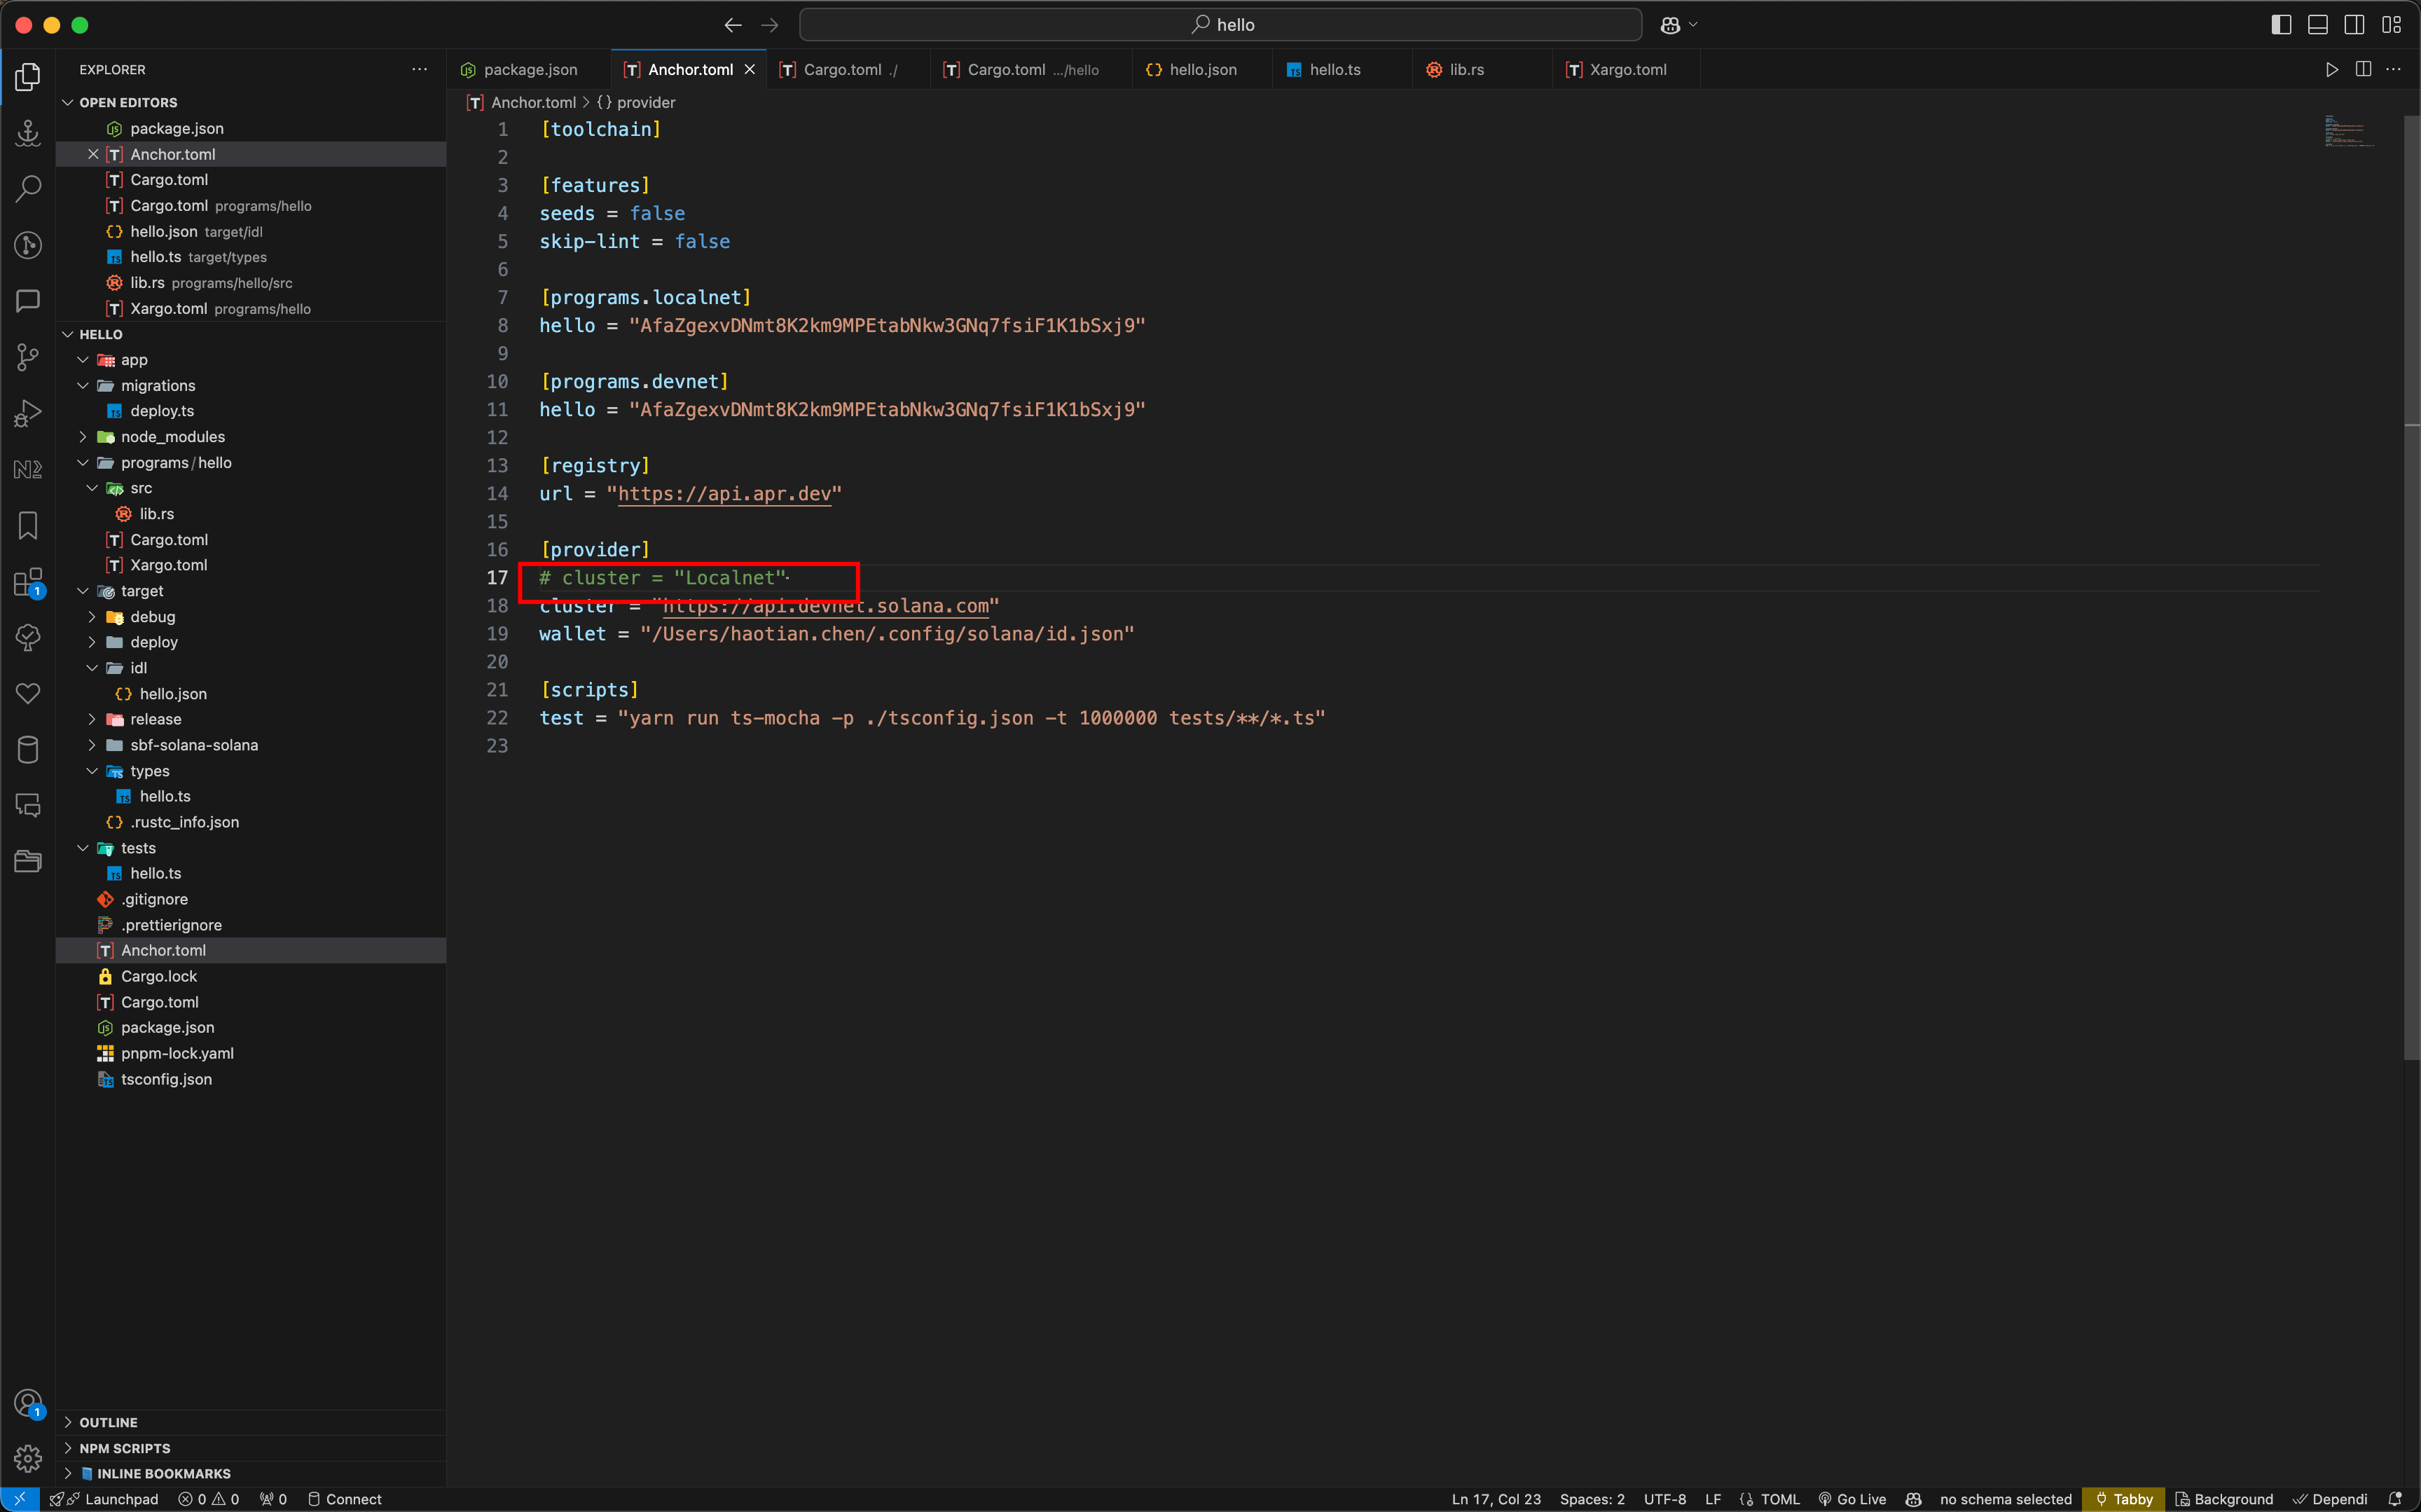Click Launchpad in the status bar
The width and height of the screenshot is (2421, 1512).
click(x=104, y=1499)
